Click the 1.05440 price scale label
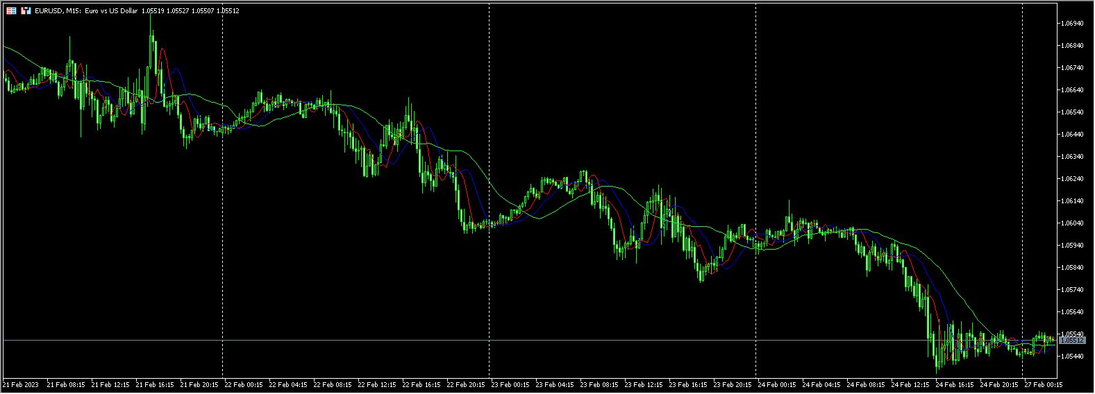The width and height of the screenshot is (1095, 394). (1072, 357)
